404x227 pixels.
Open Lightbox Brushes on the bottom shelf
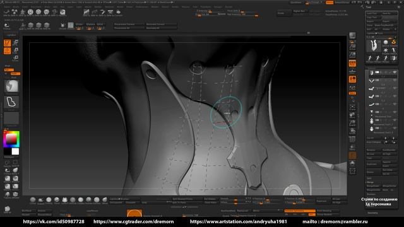tap(125, 199)
